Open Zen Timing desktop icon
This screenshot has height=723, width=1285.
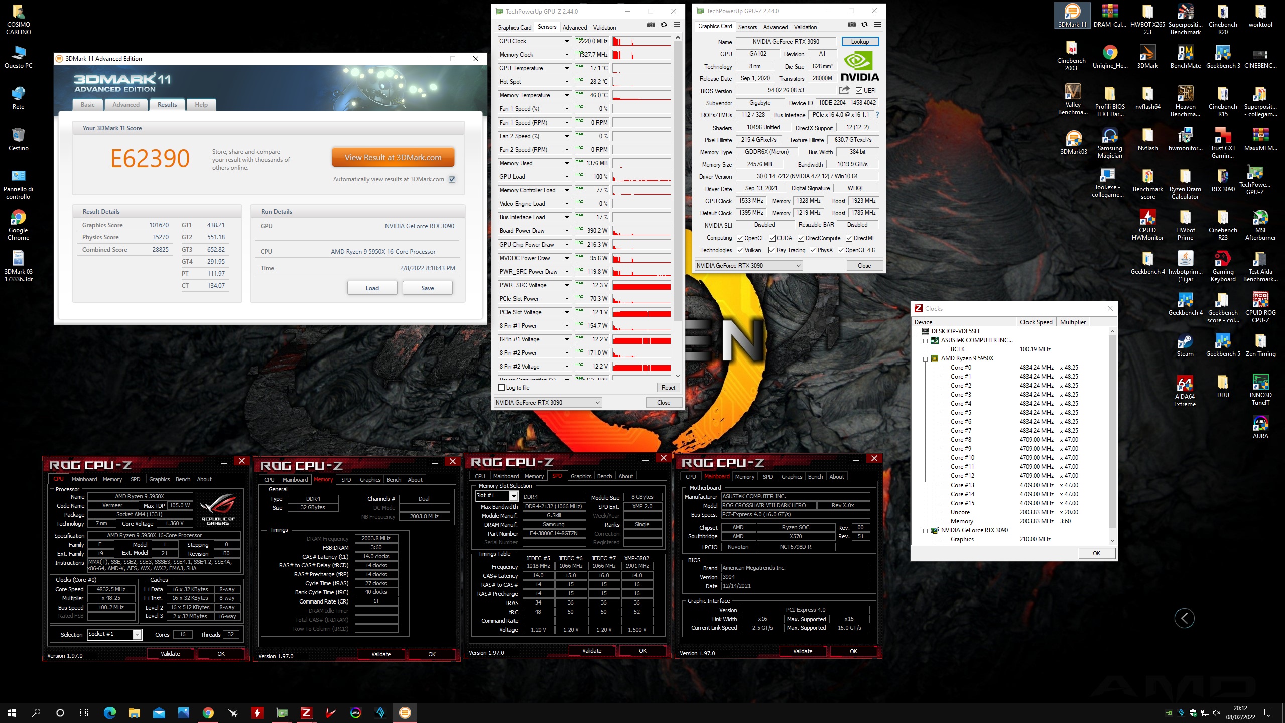(1260, 346)
